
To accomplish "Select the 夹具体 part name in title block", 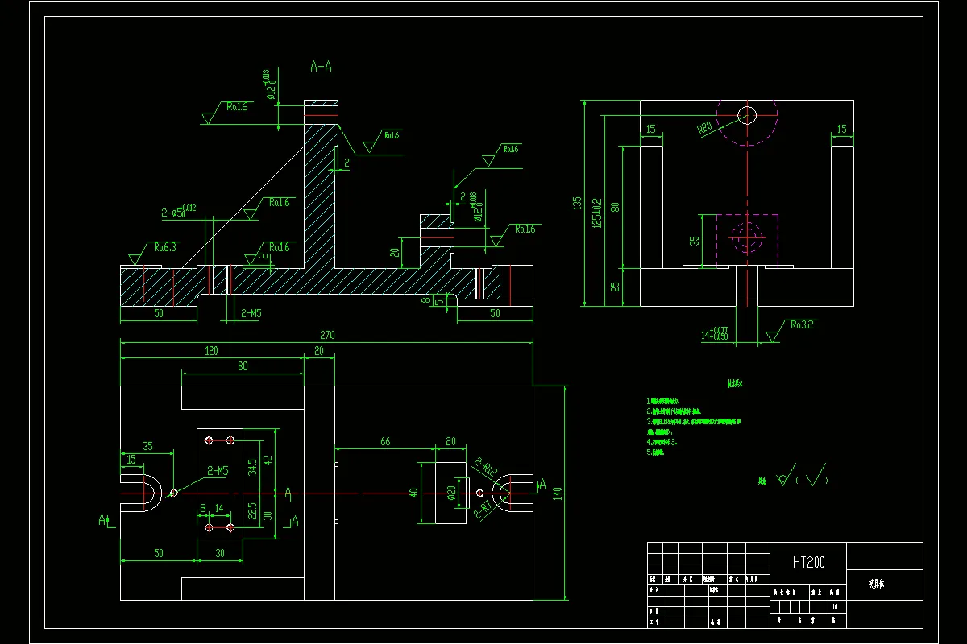I will (878, 584).
